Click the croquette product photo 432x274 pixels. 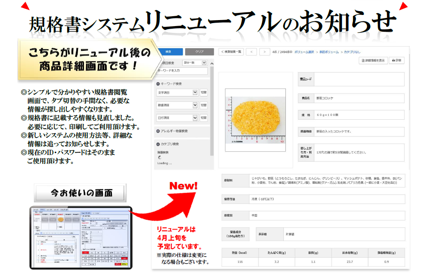(x=255, y=120)
